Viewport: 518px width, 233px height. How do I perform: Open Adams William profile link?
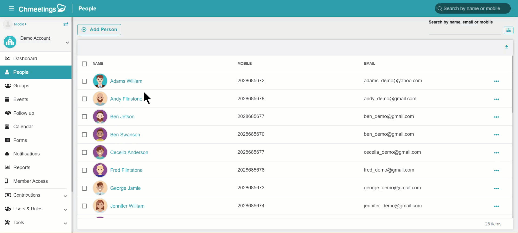126,81
